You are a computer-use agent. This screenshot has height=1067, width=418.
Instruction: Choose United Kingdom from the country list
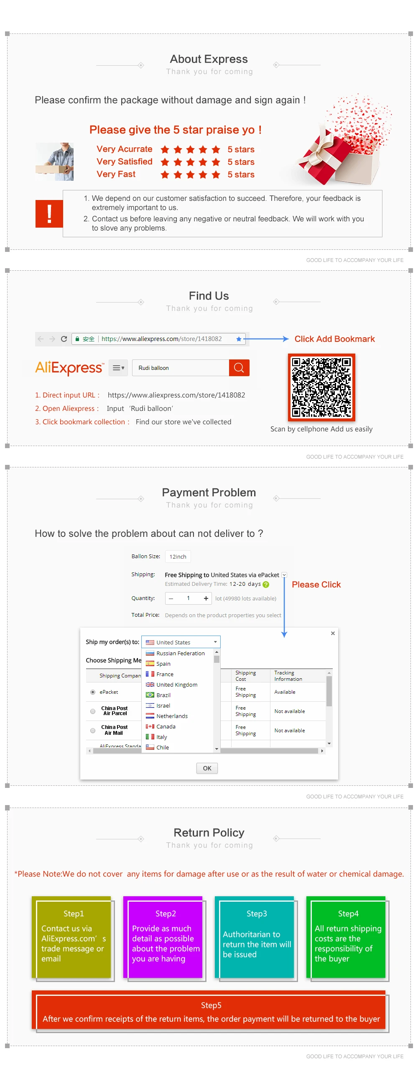click(178, 685)
